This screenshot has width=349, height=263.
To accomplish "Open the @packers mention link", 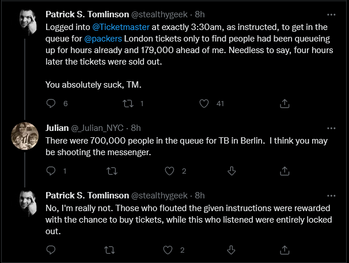I will pos(103,39).
